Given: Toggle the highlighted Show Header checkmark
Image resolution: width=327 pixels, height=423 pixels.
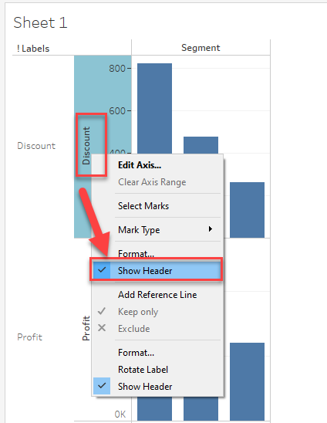Looking at the screenshot, I should pyautogui.click(x=102, y=270).
